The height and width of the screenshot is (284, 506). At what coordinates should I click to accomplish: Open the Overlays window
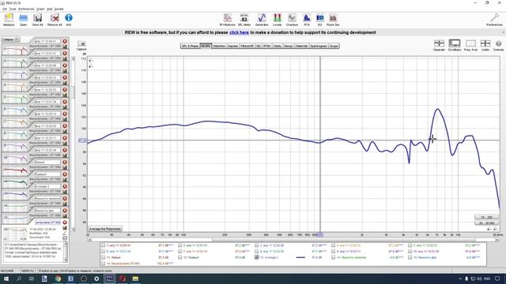[x=292, y=19]
